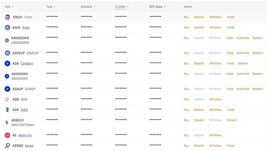268x151 pixels.
Task: Deposit ADXOLD from its row
Action: 199,120
